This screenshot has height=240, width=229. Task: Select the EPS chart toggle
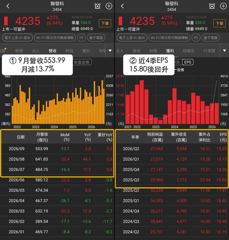point(188,62)
